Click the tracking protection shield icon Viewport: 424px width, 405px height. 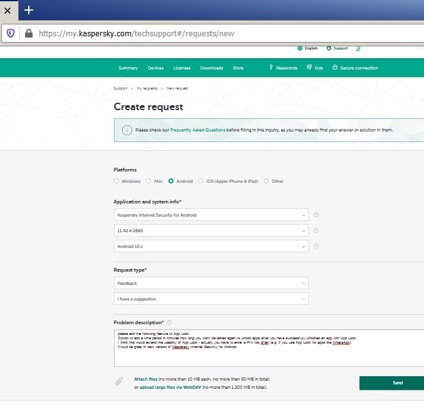(x=11, y=33)
